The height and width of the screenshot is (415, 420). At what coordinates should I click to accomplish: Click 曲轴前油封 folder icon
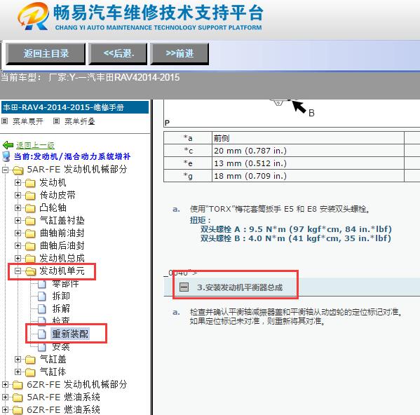30,233
